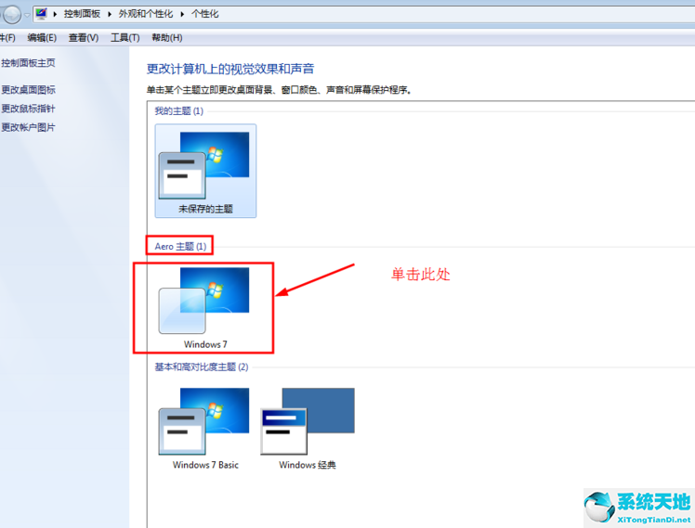The image size is (695, 528).
Task: Expand the arrow before 控制面板 breadcrumb
Action: coord(55,14)
